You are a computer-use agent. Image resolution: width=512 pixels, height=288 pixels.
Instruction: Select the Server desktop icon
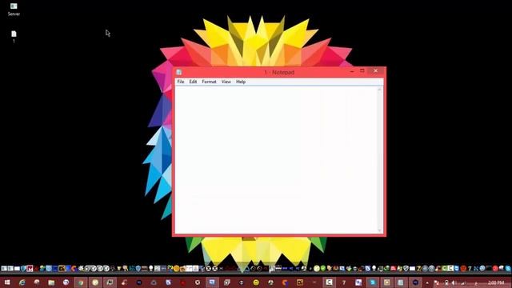point(14,9)
